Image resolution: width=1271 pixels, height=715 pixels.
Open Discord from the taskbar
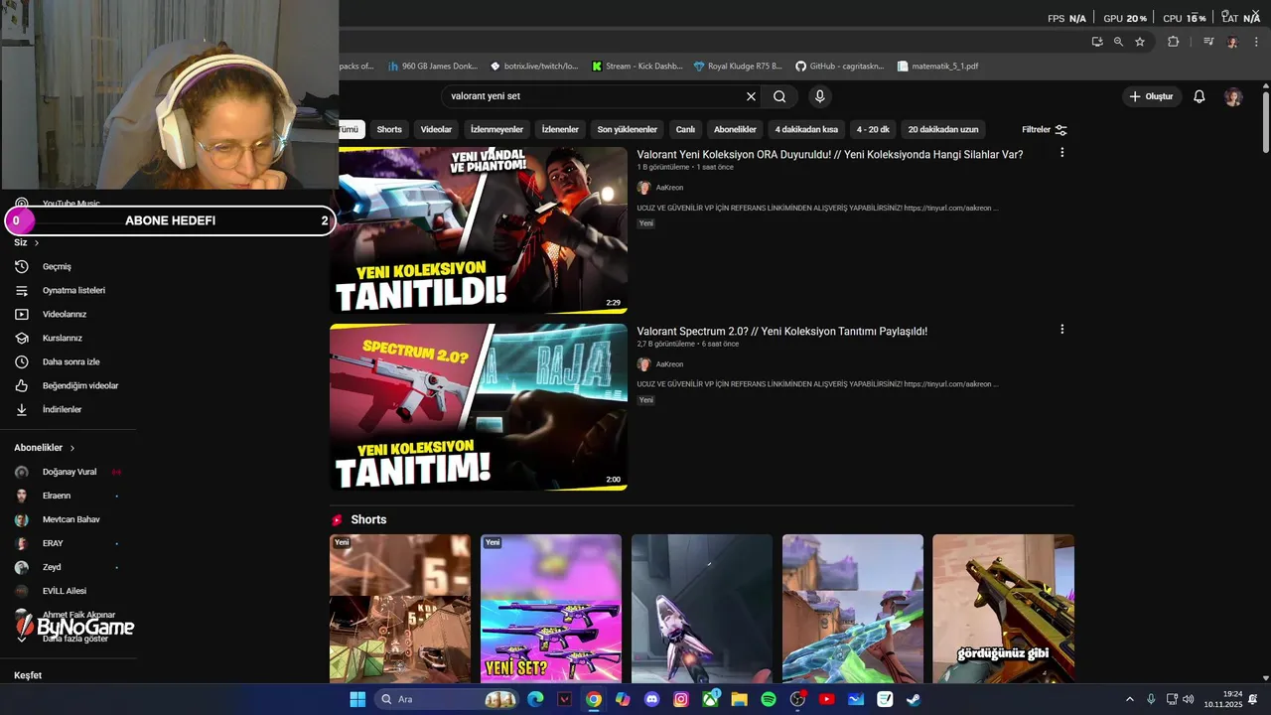click(x=651, y=699)
